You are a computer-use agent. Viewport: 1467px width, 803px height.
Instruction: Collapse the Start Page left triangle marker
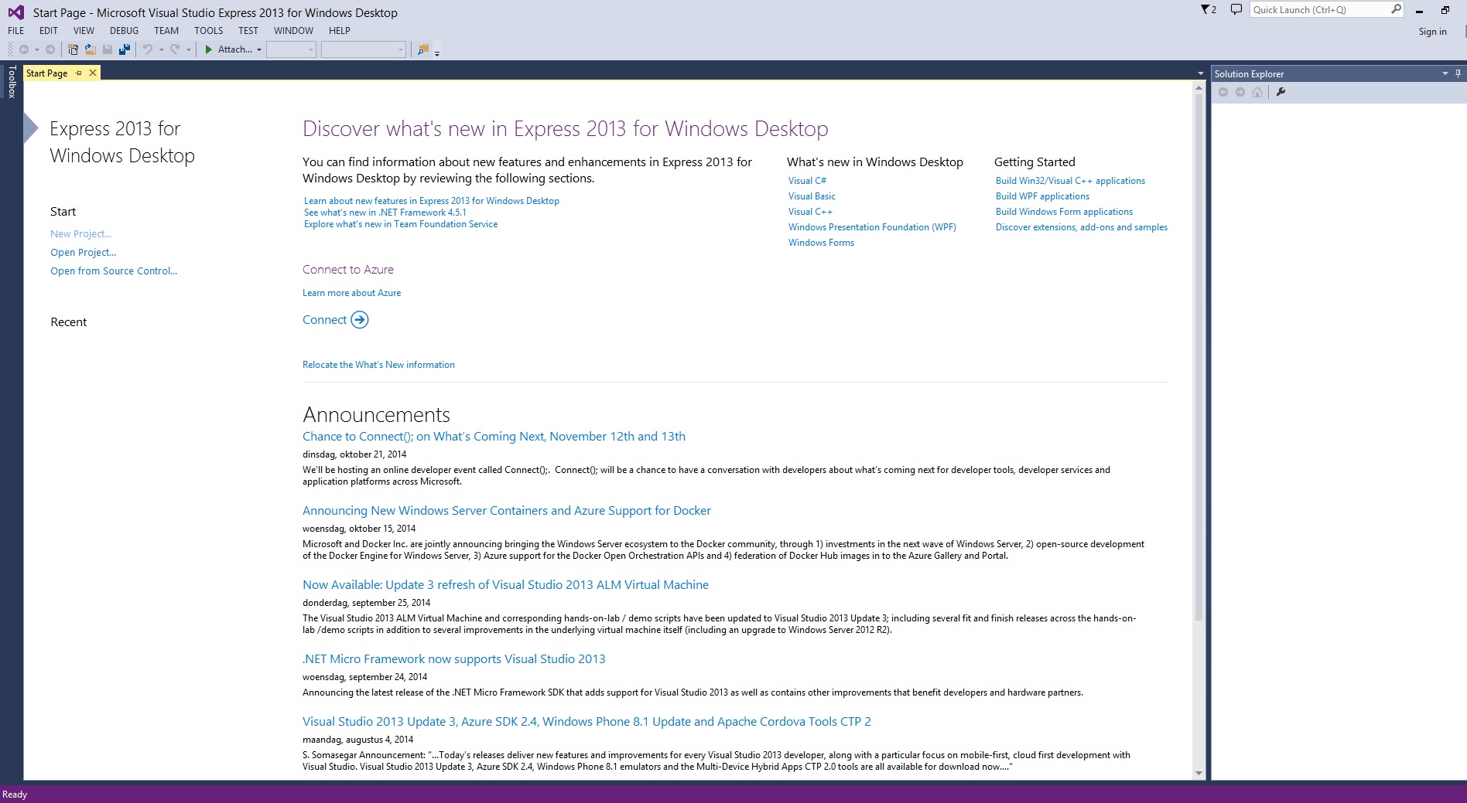(x=31, y=128)
